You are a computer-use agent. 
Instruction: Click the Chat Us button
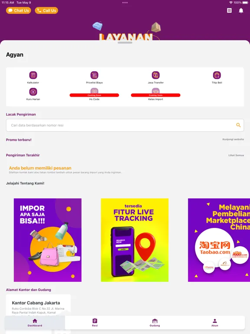(x=19, y=10)
